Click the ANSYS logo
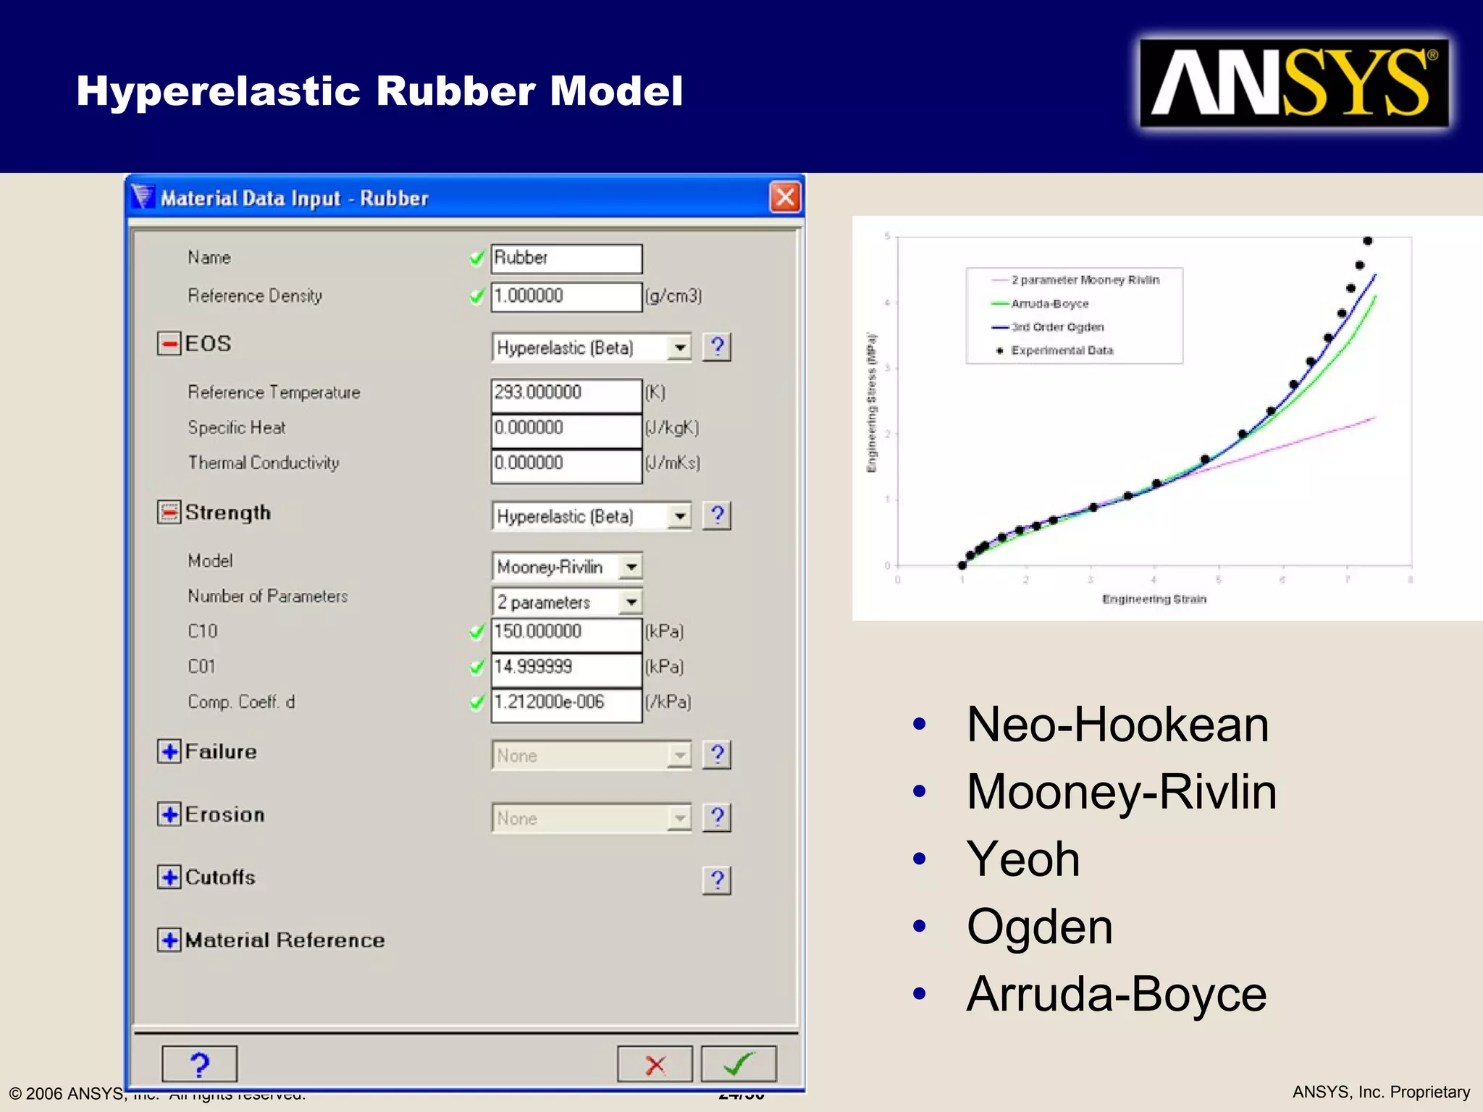Viewport: 1483px width, 1112px height. pos(1294,84)
